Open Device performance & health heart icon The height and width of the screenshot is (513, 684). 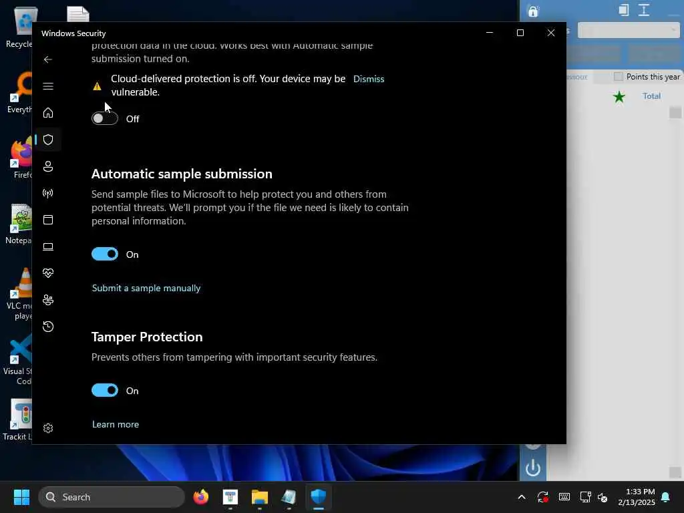coord(48,273)
